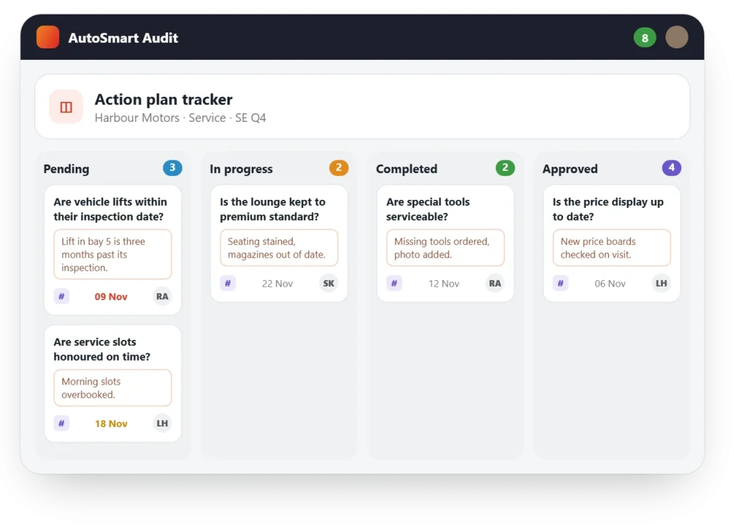Screen dimensions: 739x529
Task: Click the orange AutoSmart Audit logo
Action: (48, 38)
